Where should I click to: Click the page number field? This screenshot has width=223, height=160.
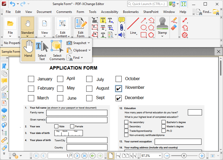click(60, 156)
